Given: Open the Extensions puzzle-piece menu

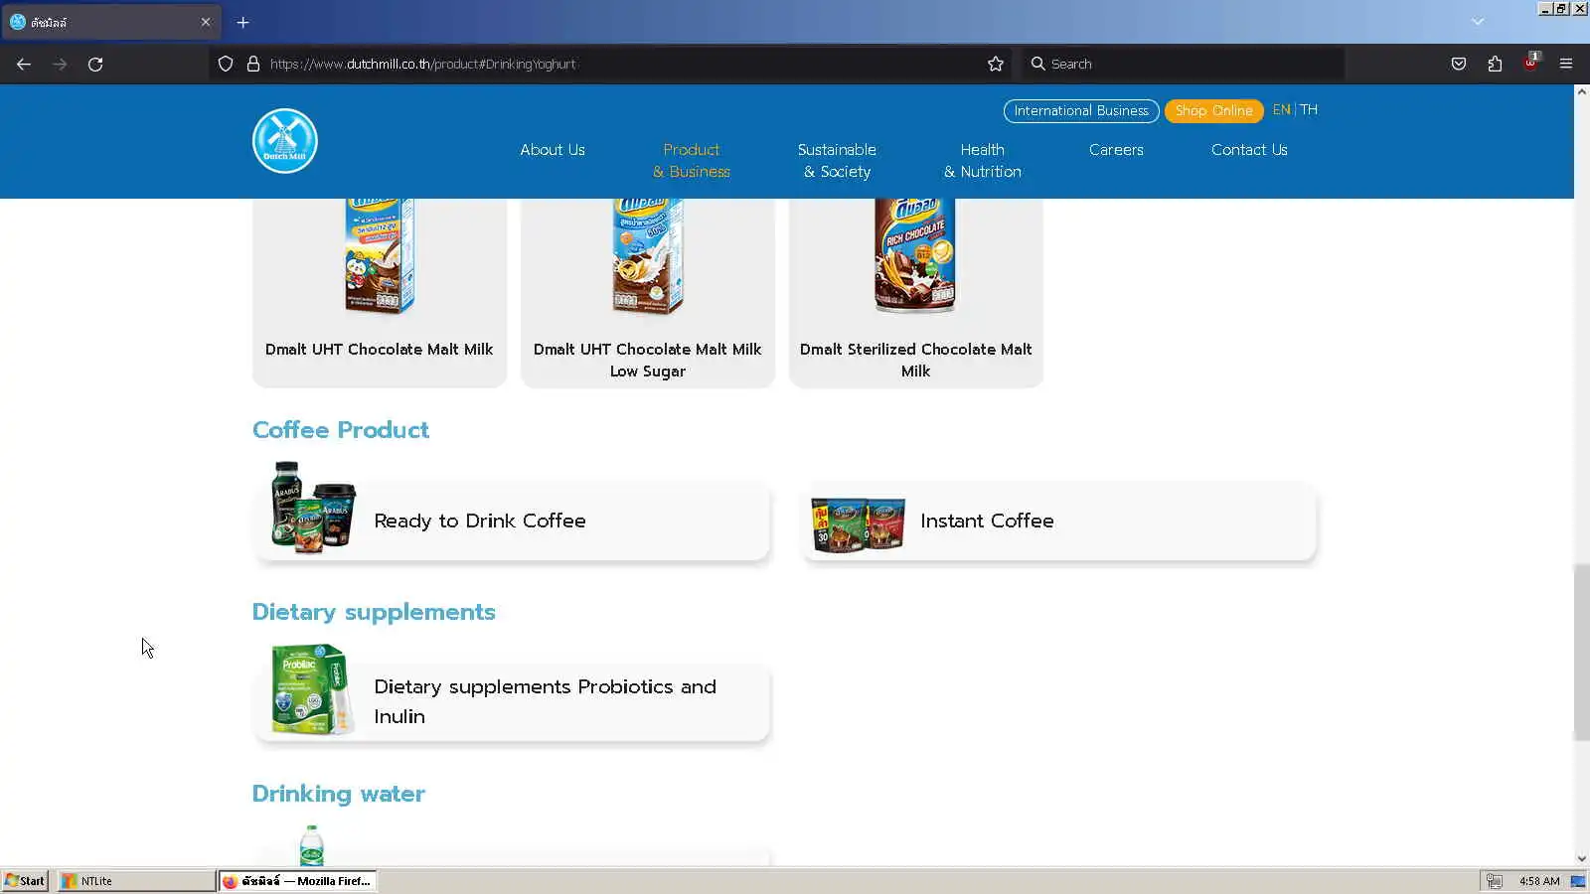Looking at the screenshot, I should tap(1495, 64).
